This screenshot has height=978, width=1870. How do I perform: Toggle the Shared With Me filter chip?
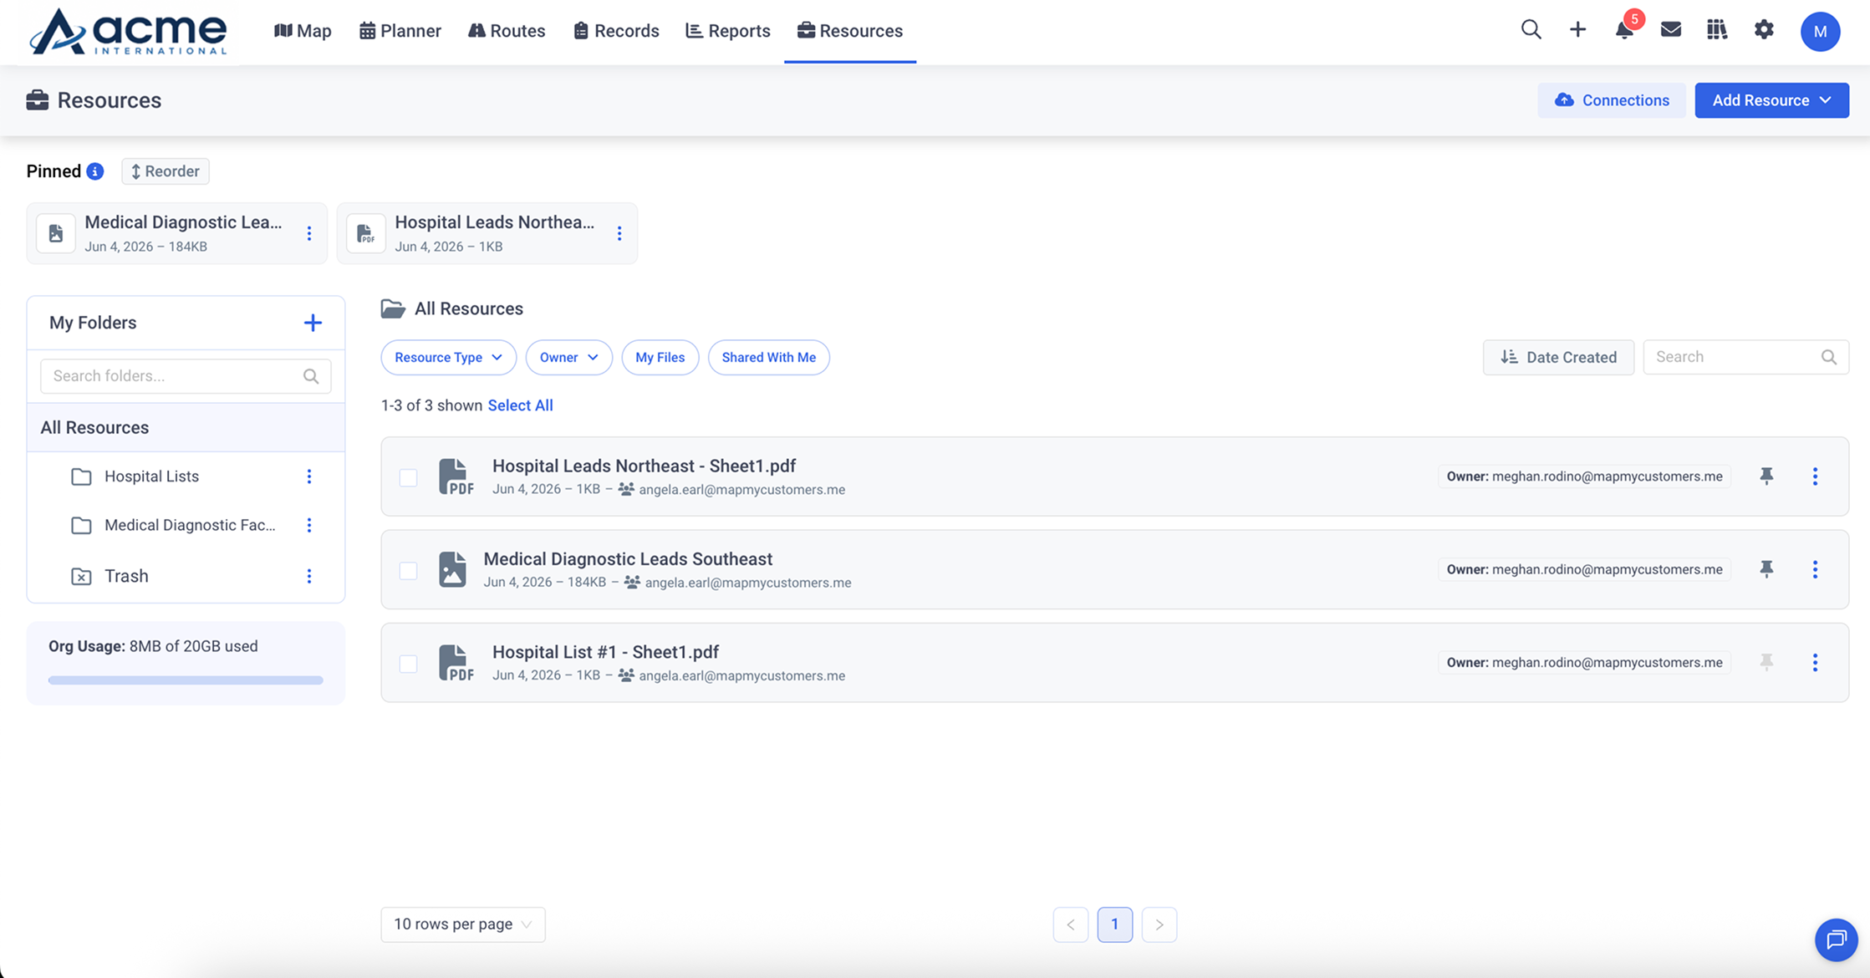pos(768,357)
